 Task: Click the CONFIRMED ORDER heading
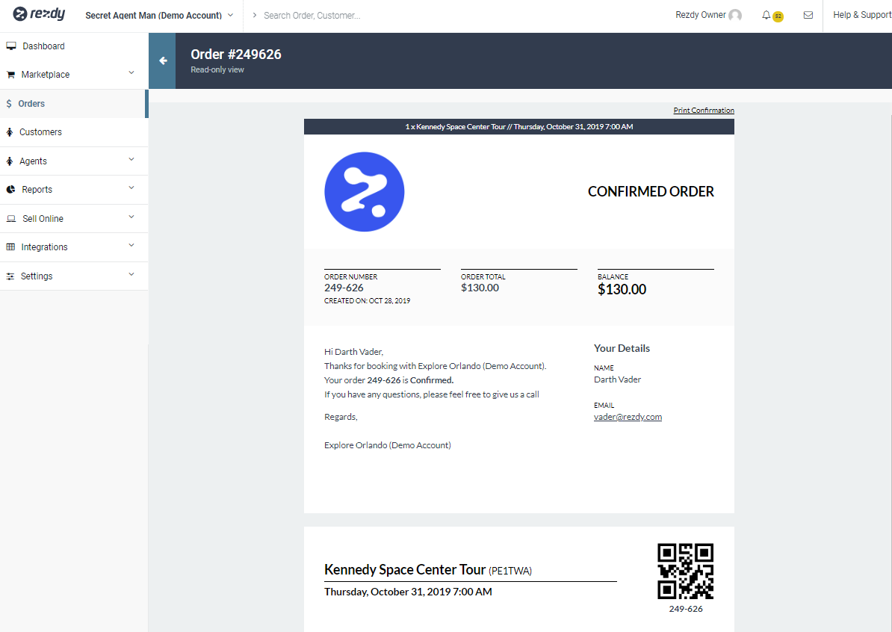[651, 192]
